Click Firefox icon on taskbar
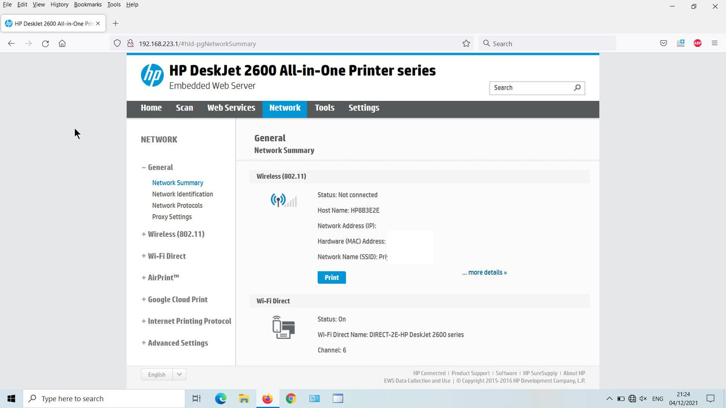726x408 pixels. (x=267, y=398)
